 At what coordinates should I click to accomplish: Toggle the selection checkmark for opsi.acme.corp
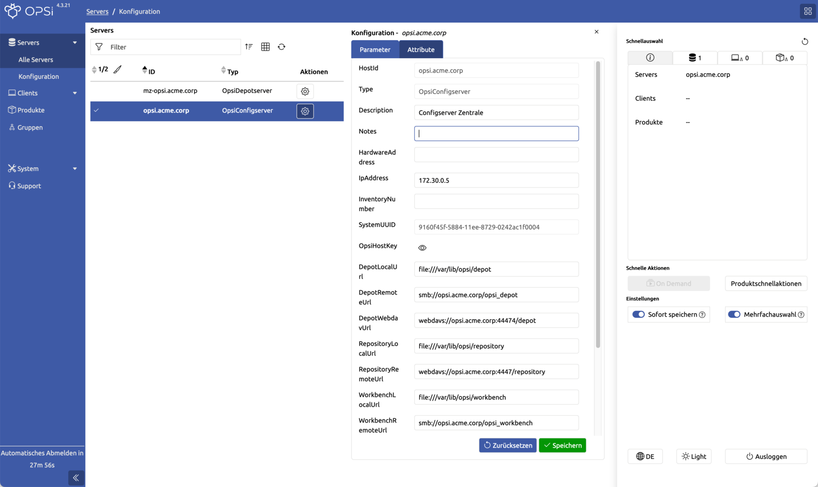coord(96,110)
